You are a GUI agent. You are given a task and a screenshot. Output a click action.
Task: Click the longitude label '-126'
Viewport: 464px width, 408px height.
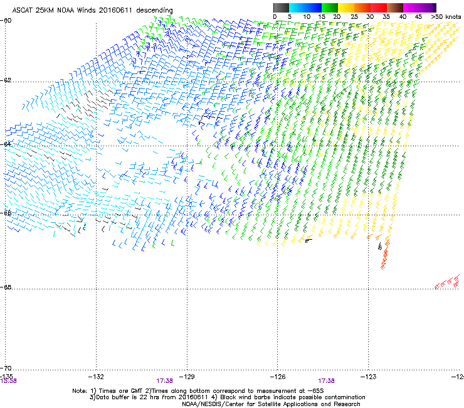pyautogui.click(x=278, y=377)
